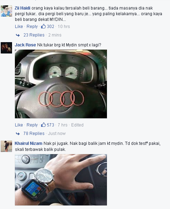Click thumbs-up icon showing 302 likes

(43, 26)
